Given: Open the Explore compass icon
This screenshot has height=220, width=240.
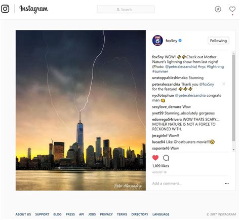Looking at the screenshot, I should coord(218,9).
